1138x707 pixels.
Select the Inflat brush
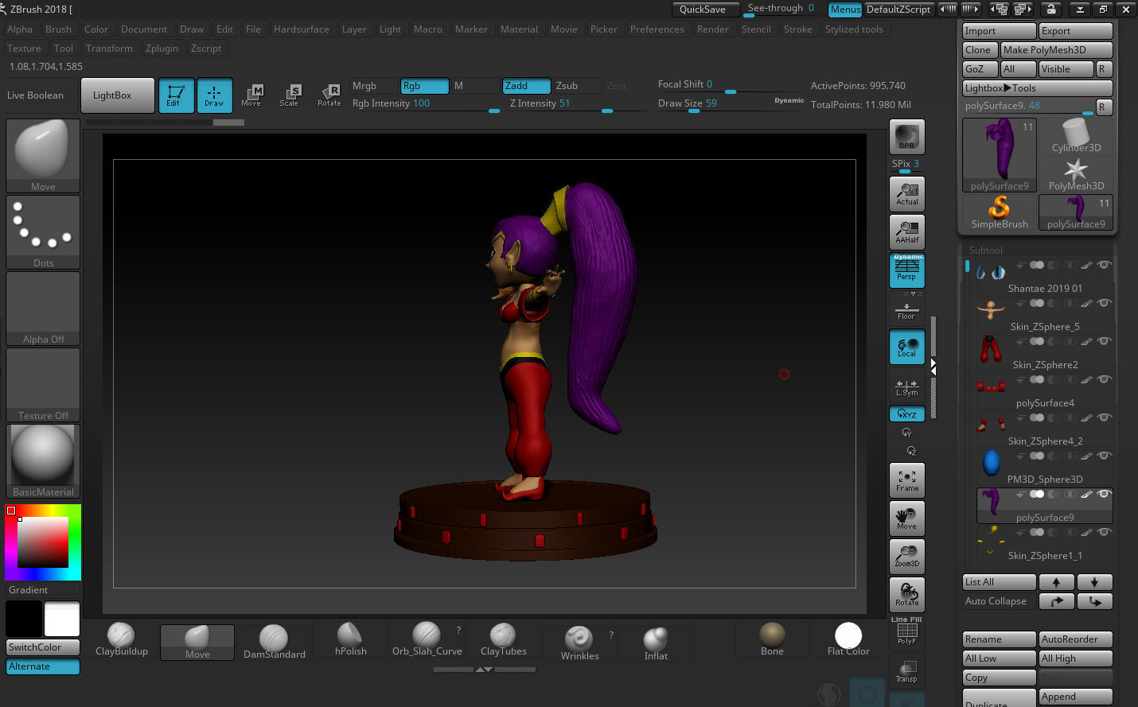(x=656, y=641)
